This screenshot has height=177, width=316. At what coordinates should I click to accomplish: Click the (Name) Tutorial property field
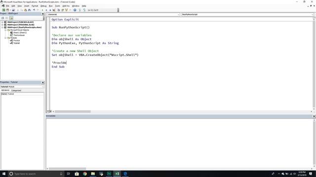tap(22, 94)
